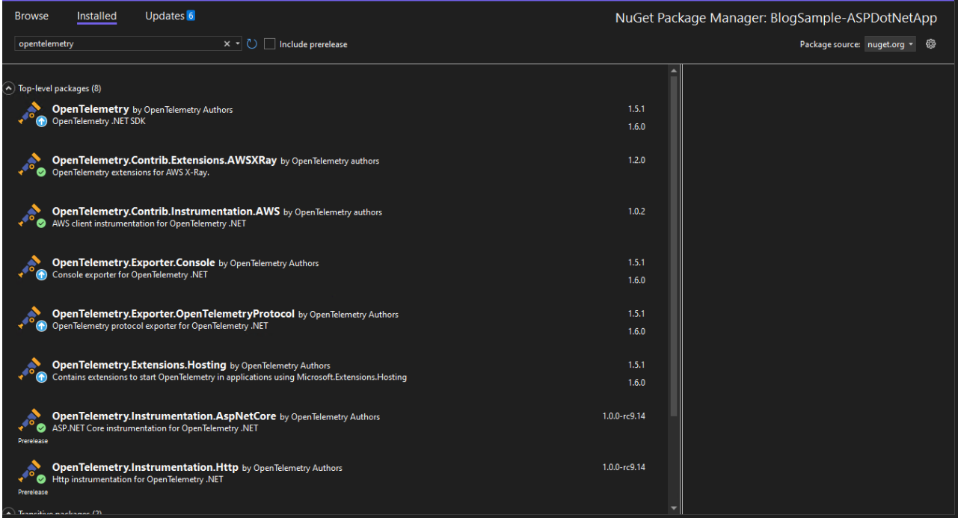The image size is (958, 518).
Task: Click the OpenTelemetry package telescope icon
Action: click(30, 113)
